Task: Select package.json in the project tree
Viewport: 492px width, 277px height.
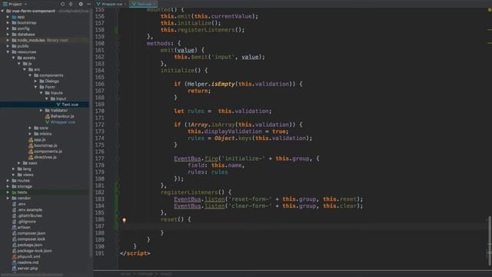Action: click(x=29, y=245)
